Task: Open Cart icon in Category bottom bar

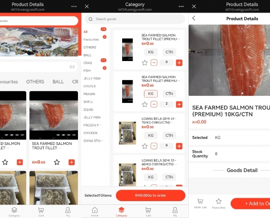Action: click(x=148, y=212)
